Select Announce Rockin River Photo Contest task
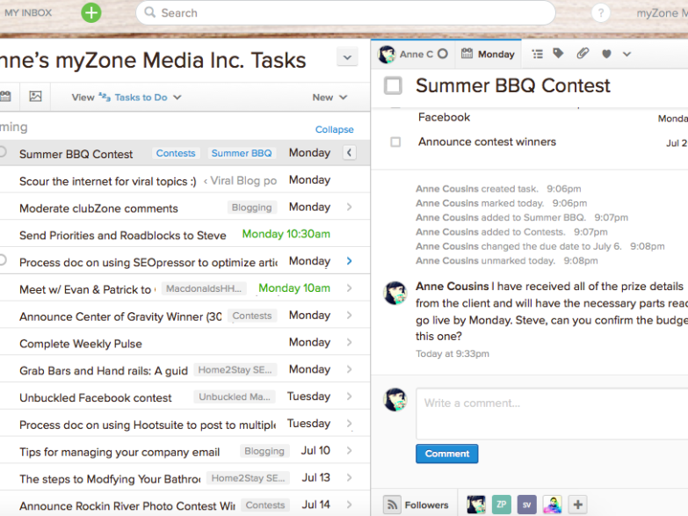Image resolution: width=688 pixels, height=516 pixels. click(127, 506)
